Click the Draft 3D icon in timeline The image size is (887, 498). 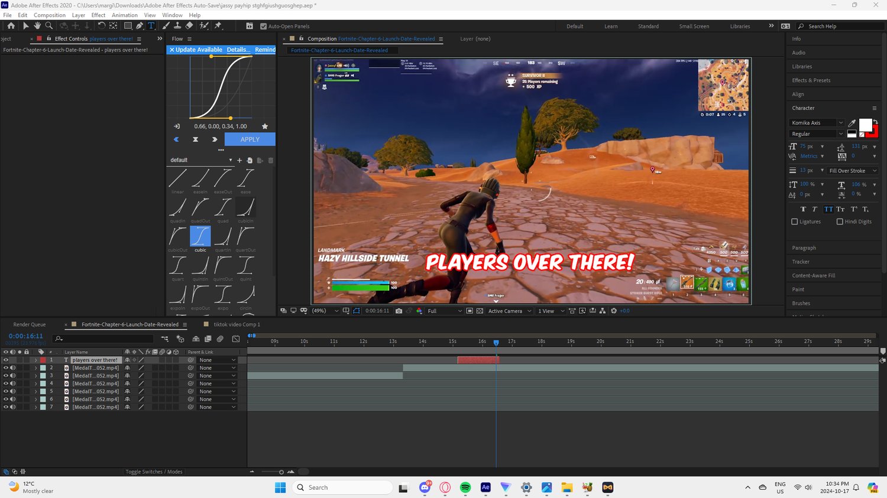tap(180, 339)
